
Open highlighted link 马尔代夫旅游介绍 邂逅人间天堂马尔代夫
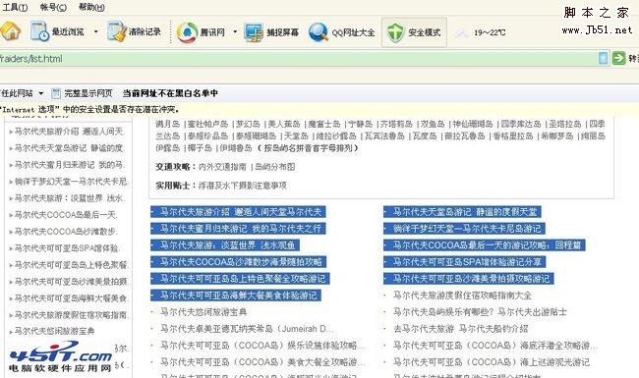click(241, 212)
